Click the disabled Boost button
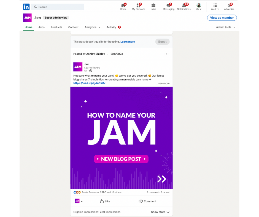 tap(162, 42)
